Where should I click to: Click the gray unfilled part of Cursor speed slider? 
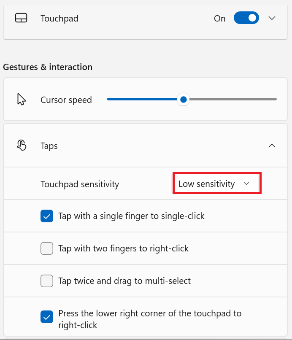click(232, 100)
